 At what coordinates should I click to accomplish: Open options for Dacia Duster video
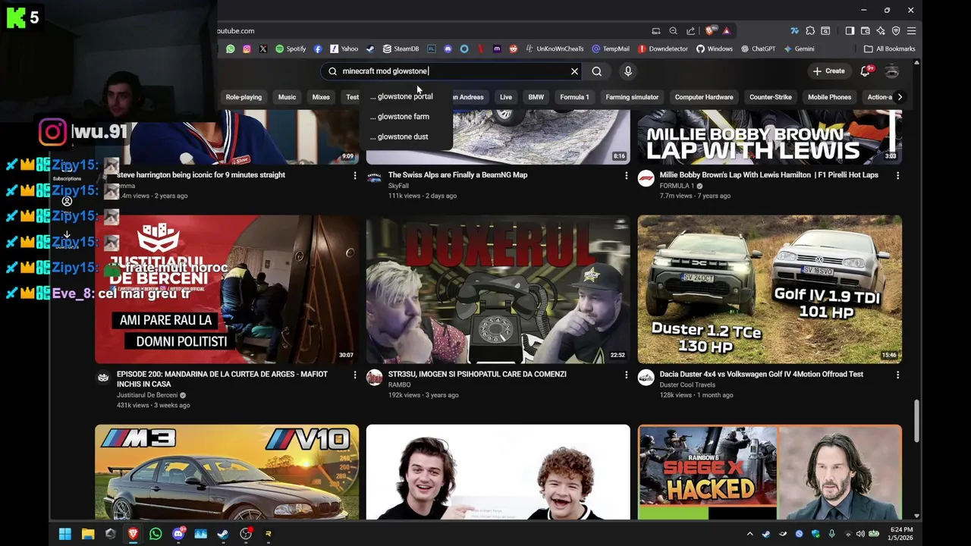(897, 375)
